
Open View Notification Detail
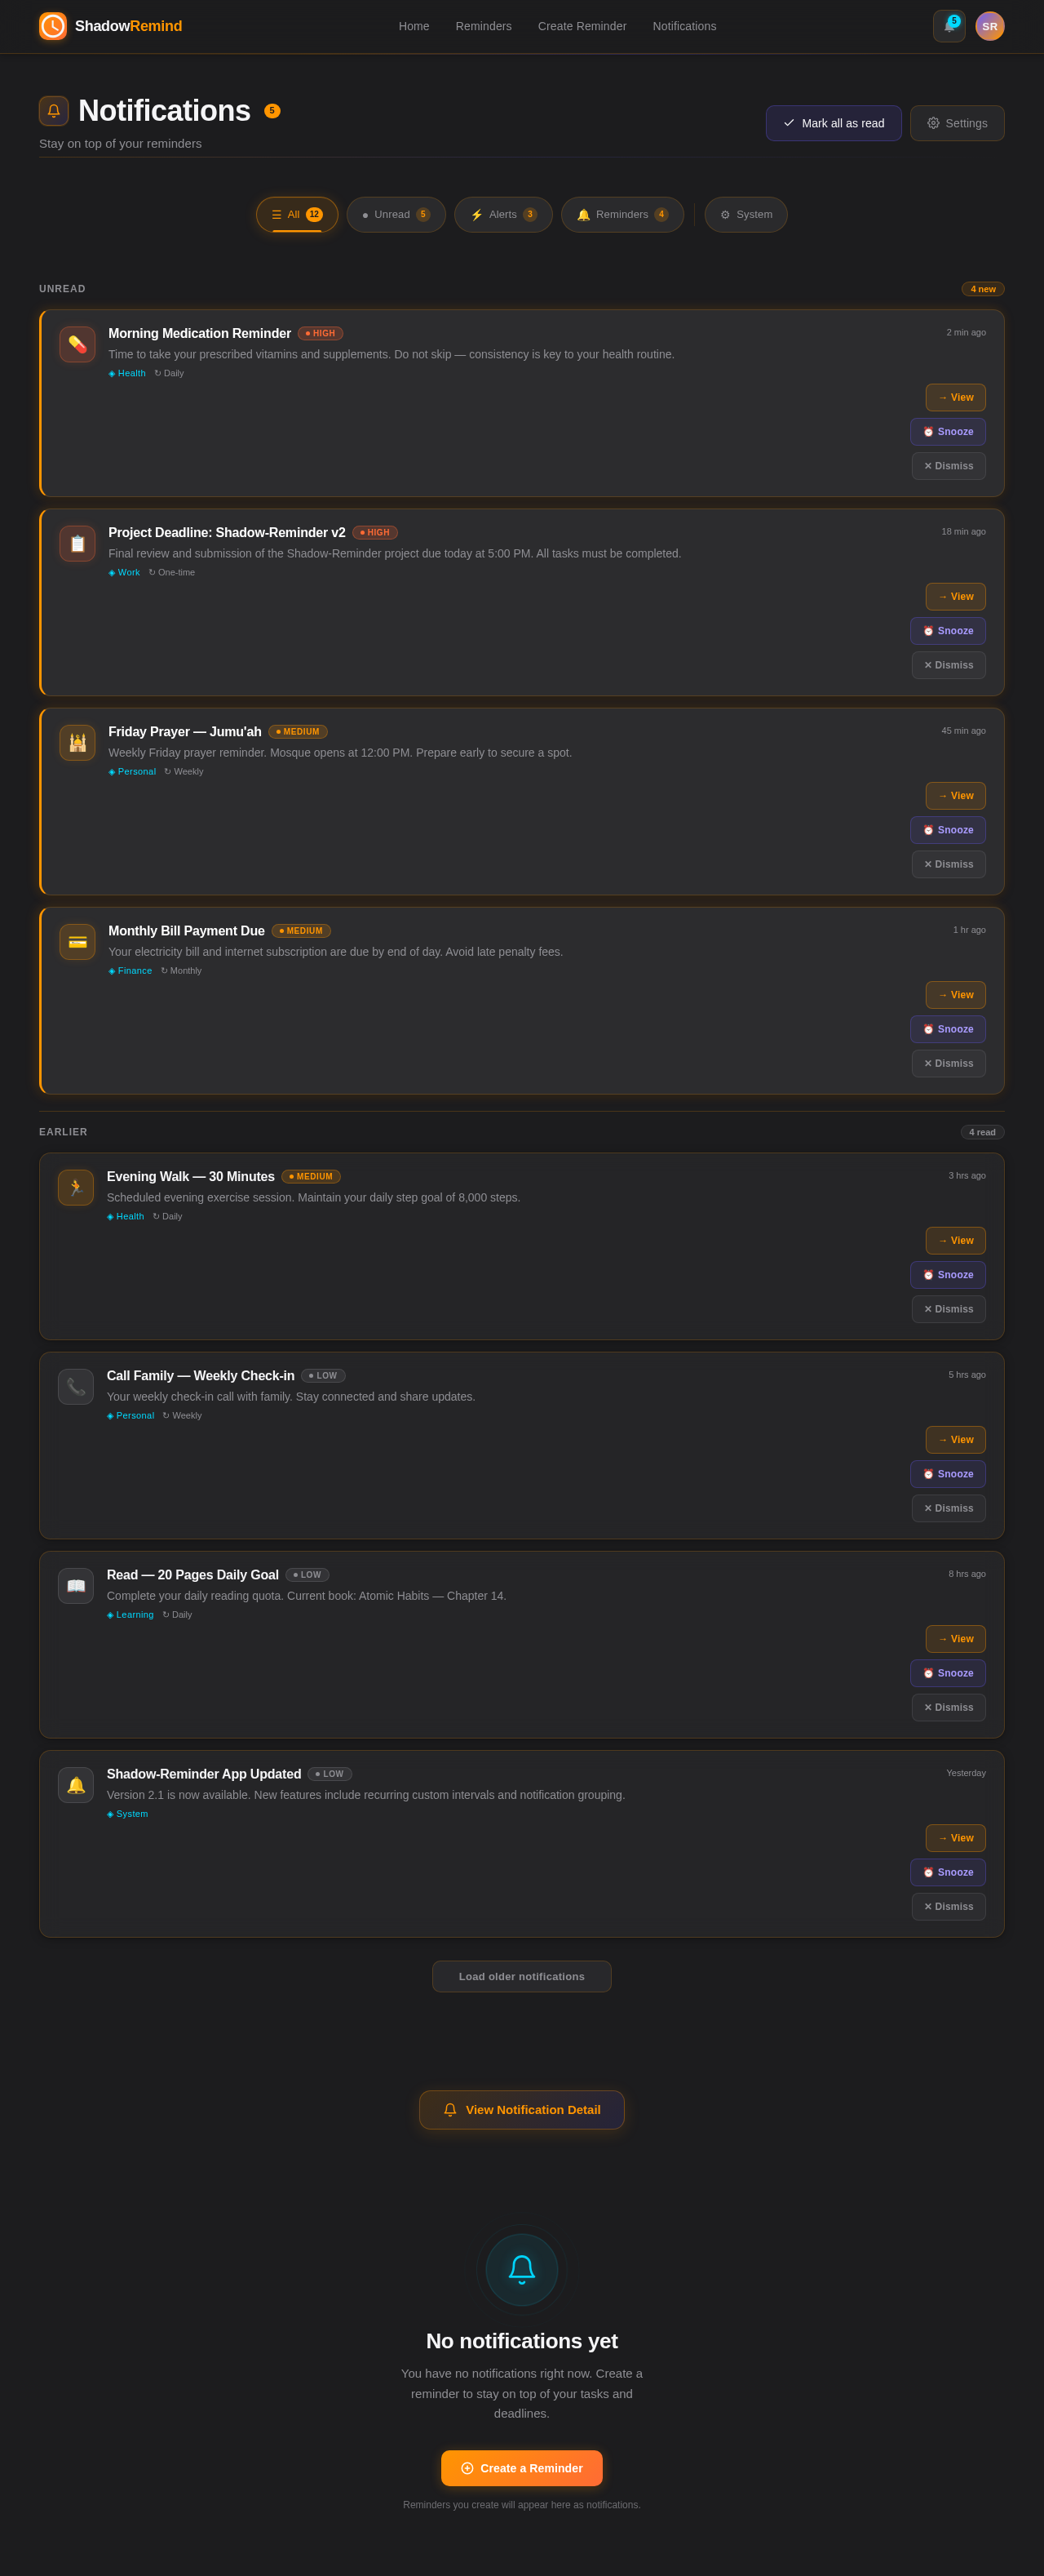pos(520,2110)
